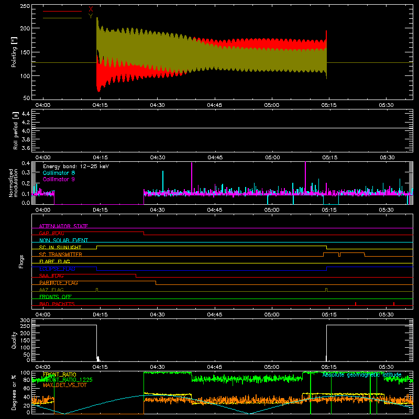Image resolution: width=419 pixels, height=419 pixels.
Task: Click the 250 tick label on Pointing axis
Action: click(x=25, y=6)
